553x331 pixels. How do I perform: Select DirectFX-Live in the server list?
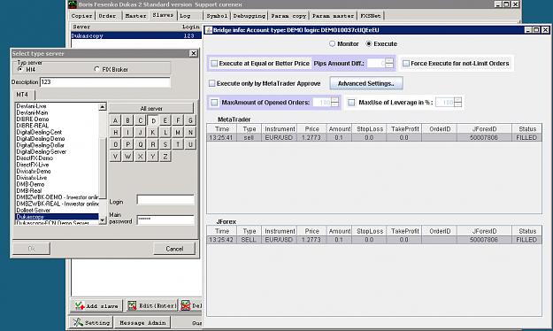click(58, 165)
